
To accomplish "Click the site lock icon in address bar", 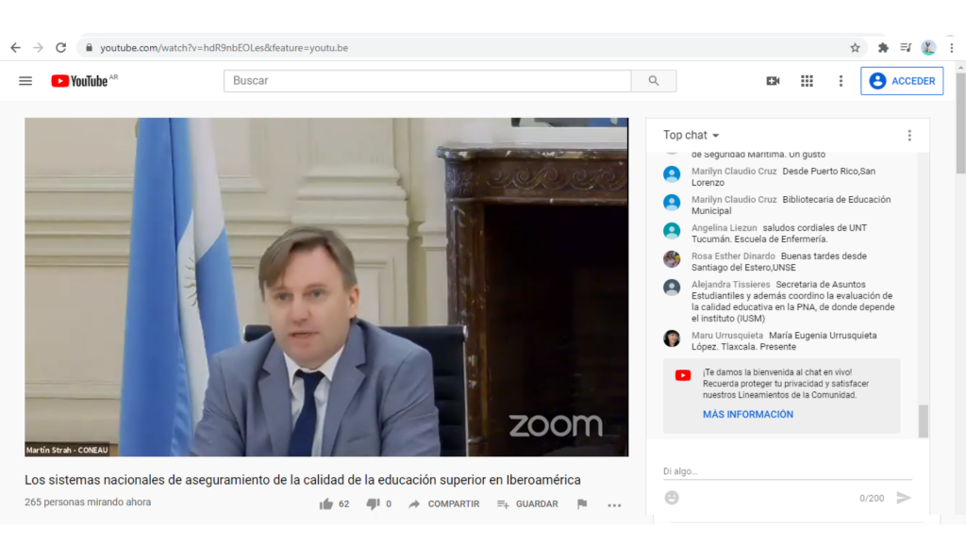I will (x=89, y=47).
